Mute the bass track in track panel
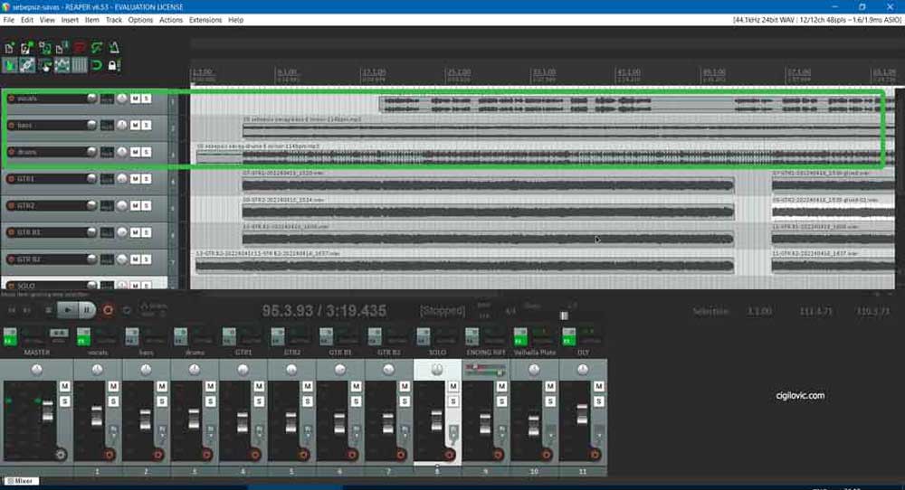This screenshot has width=905, height=490. point(135,126)
